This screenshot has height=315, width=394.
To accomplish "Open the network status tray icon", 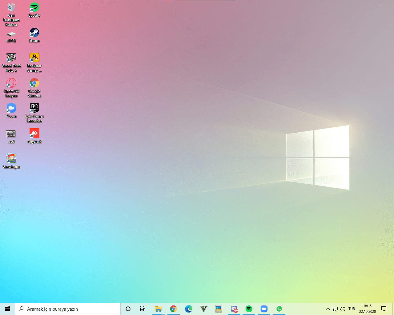I will (335, 309).
